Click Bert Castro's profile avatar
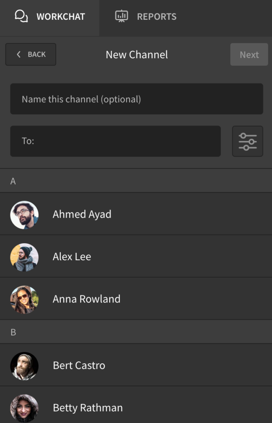 [24, 366]
